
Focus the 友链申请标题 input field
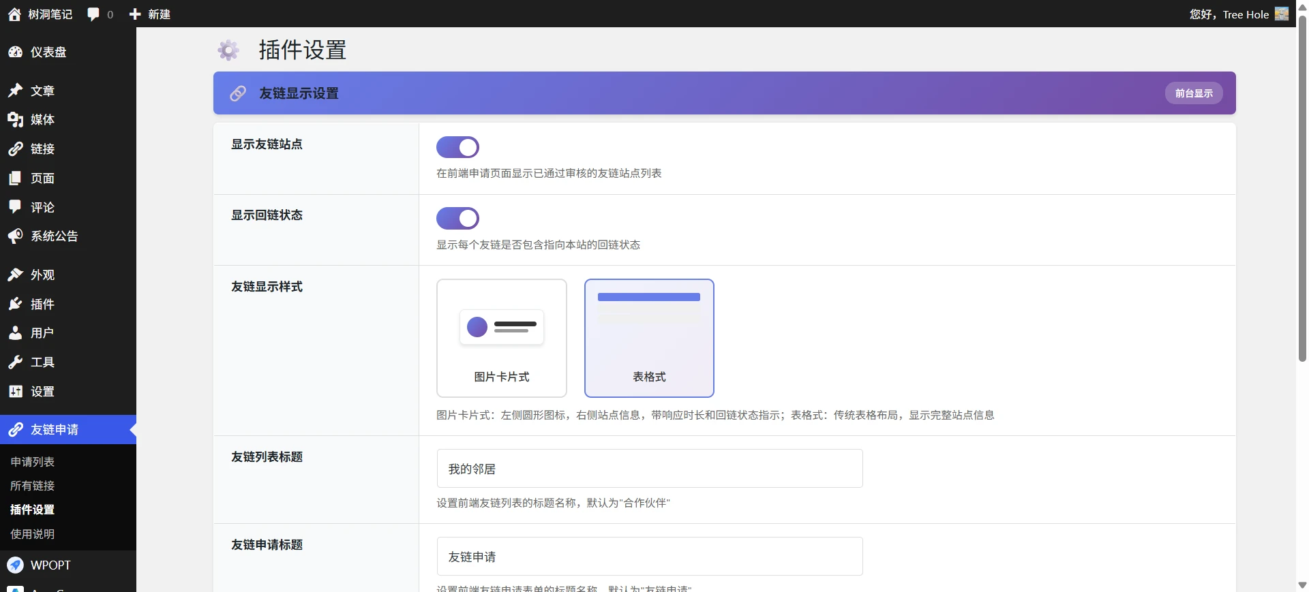(x=649, y=557)
